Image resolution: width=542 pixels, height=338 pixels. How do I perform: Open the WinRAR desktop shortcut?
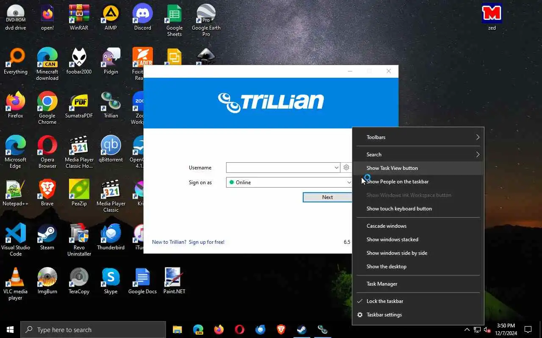(x=79, y=17)
